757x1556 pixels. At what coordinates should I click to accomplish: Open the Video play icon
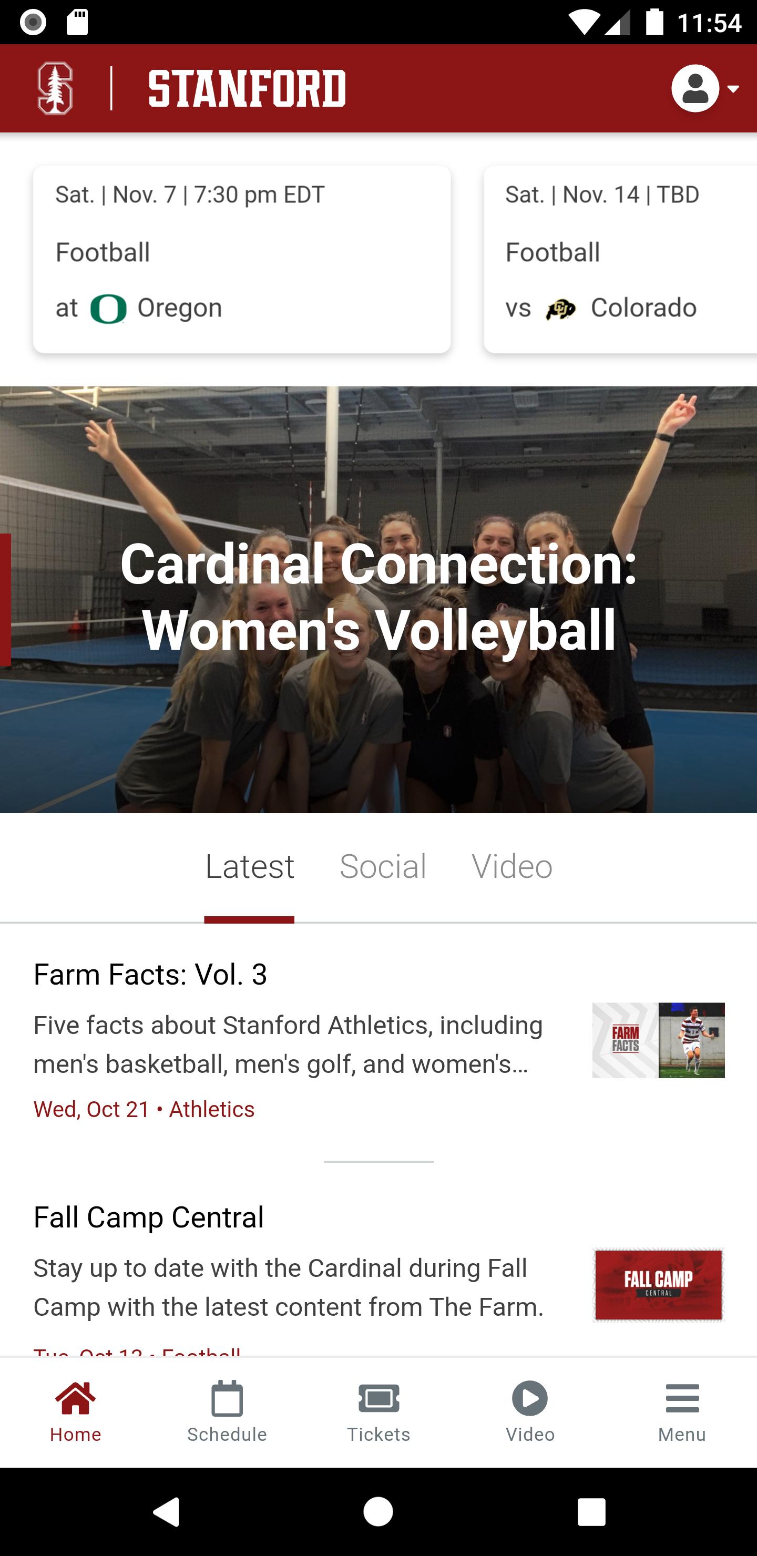coord(530,1398)
